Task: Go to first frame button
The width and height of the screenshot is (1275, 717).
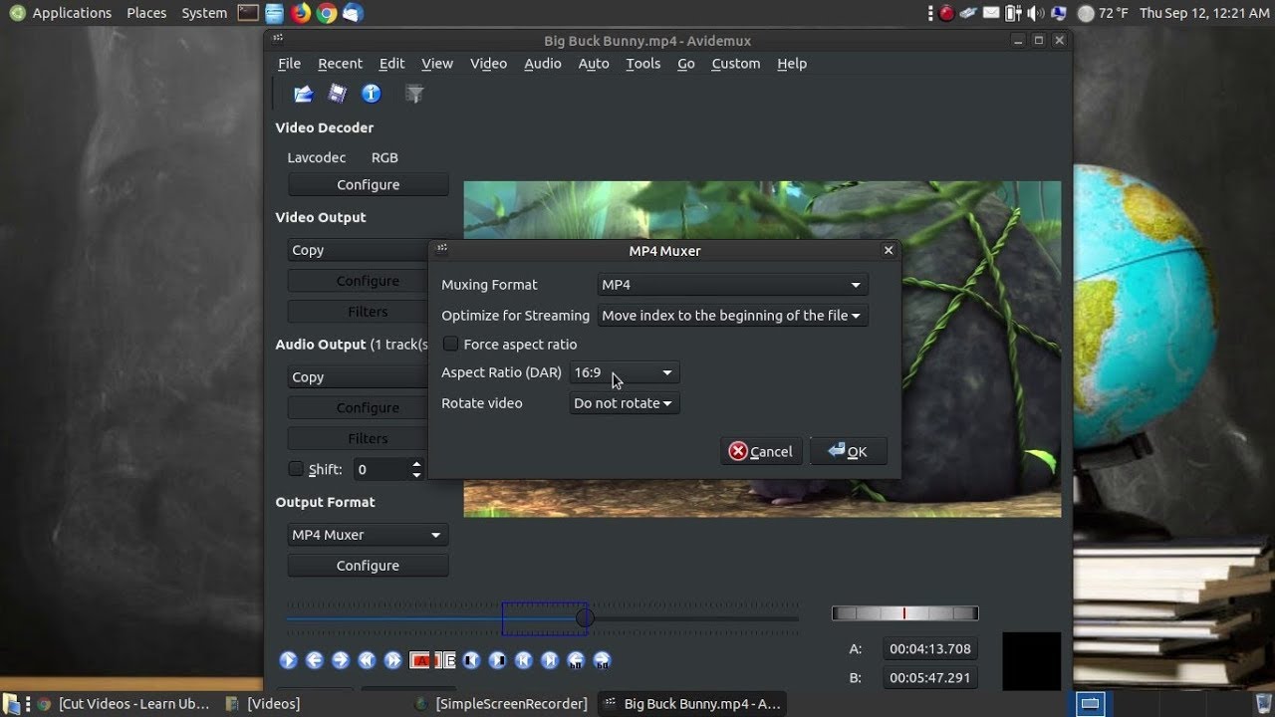Action: tap(523, 660)
